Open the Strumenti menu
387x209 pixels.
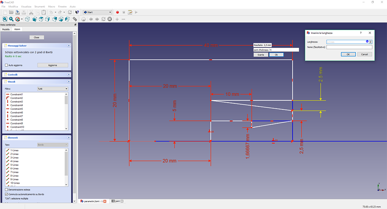pos(39,7)
